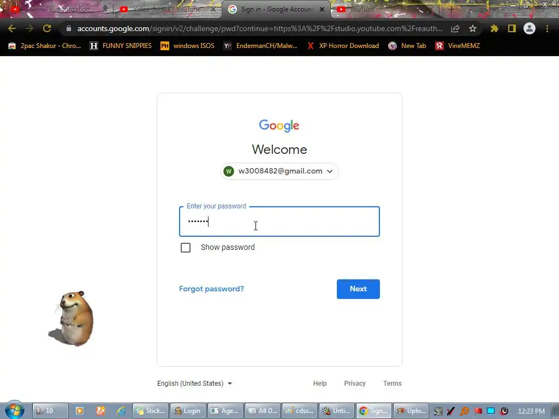Enable the Show password checkbox
This screenshot has height=419, width=559.
186,248
